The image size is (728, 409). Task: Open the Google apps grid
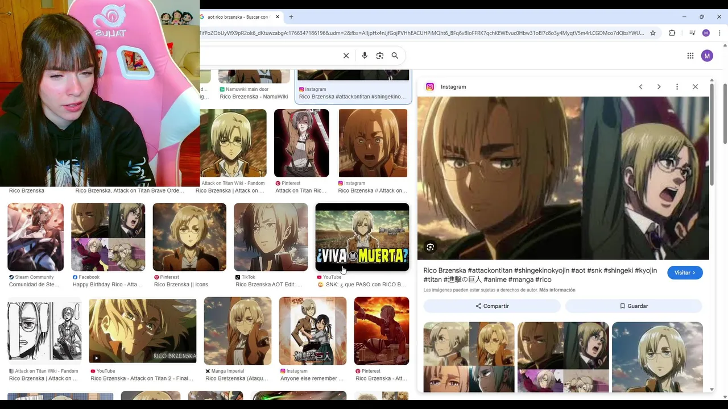pos(690,56)
